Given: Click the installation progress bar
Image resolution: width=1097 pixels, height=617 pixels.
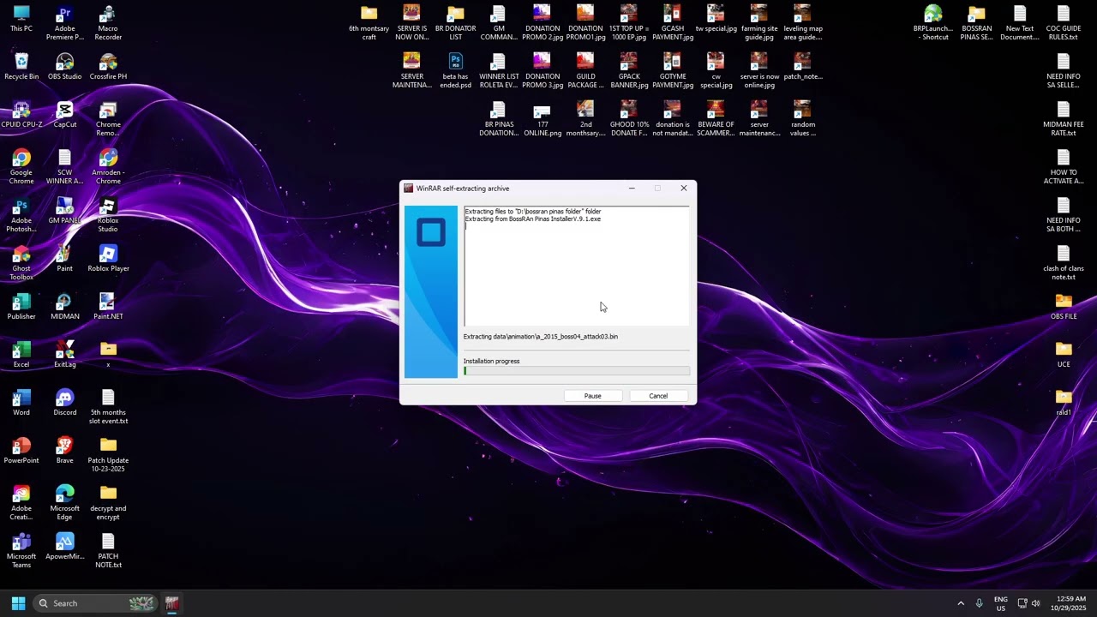Looking at the screenshot, I should click(576, 371).
